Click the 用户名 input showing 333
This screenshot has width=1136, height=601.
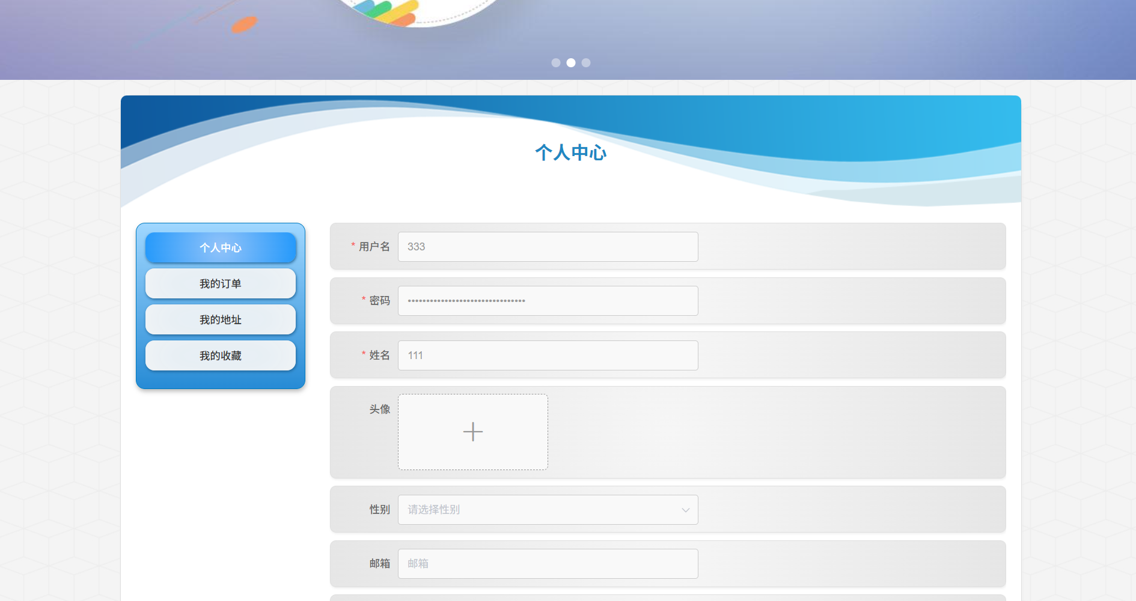(x=548, y=247)
